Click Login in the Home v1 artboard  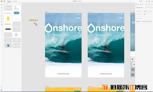coord(78,18)
